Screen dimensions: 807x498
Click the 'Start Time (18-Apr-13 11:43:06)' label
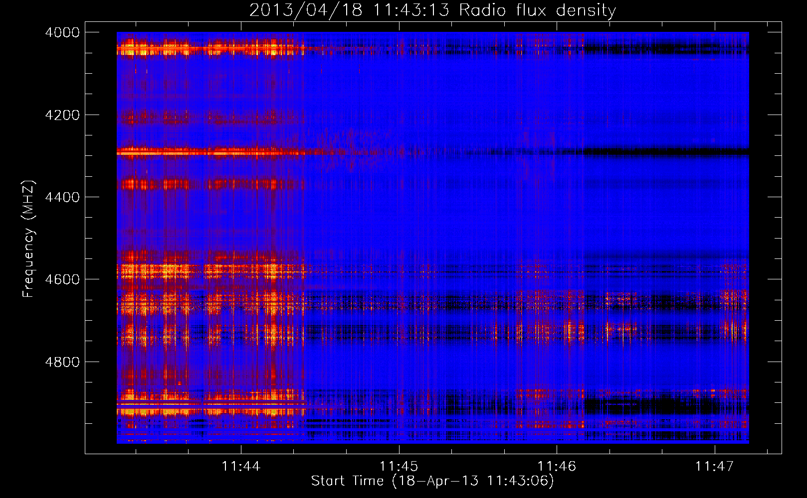coord(432,481)
